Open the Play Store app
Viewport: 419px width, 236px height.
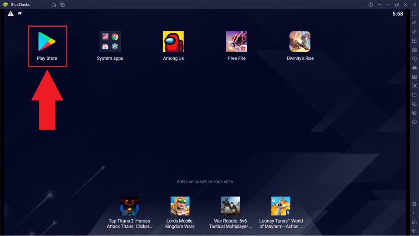pos(47,46)
